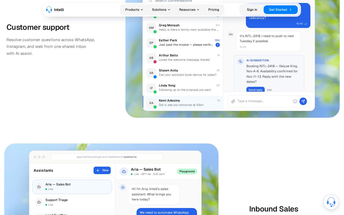Click the Intelli headset logo icon
Image resolution: width=344 pixels, height=215 pixels.
pyautogui.click(x=49, y=10)
